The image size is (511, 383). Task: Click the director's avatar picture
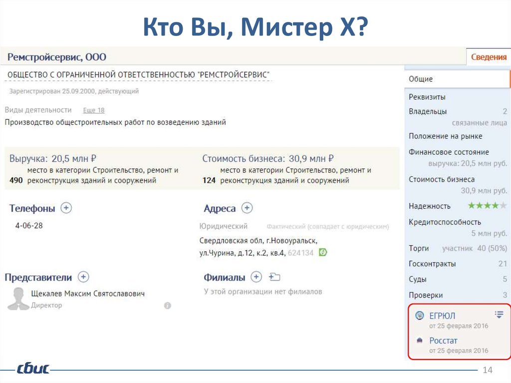tap(18, 299)
